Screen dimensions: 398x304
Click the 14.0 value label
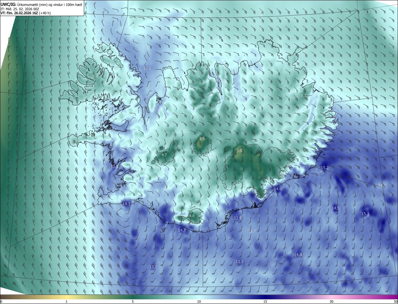point(298,255)
